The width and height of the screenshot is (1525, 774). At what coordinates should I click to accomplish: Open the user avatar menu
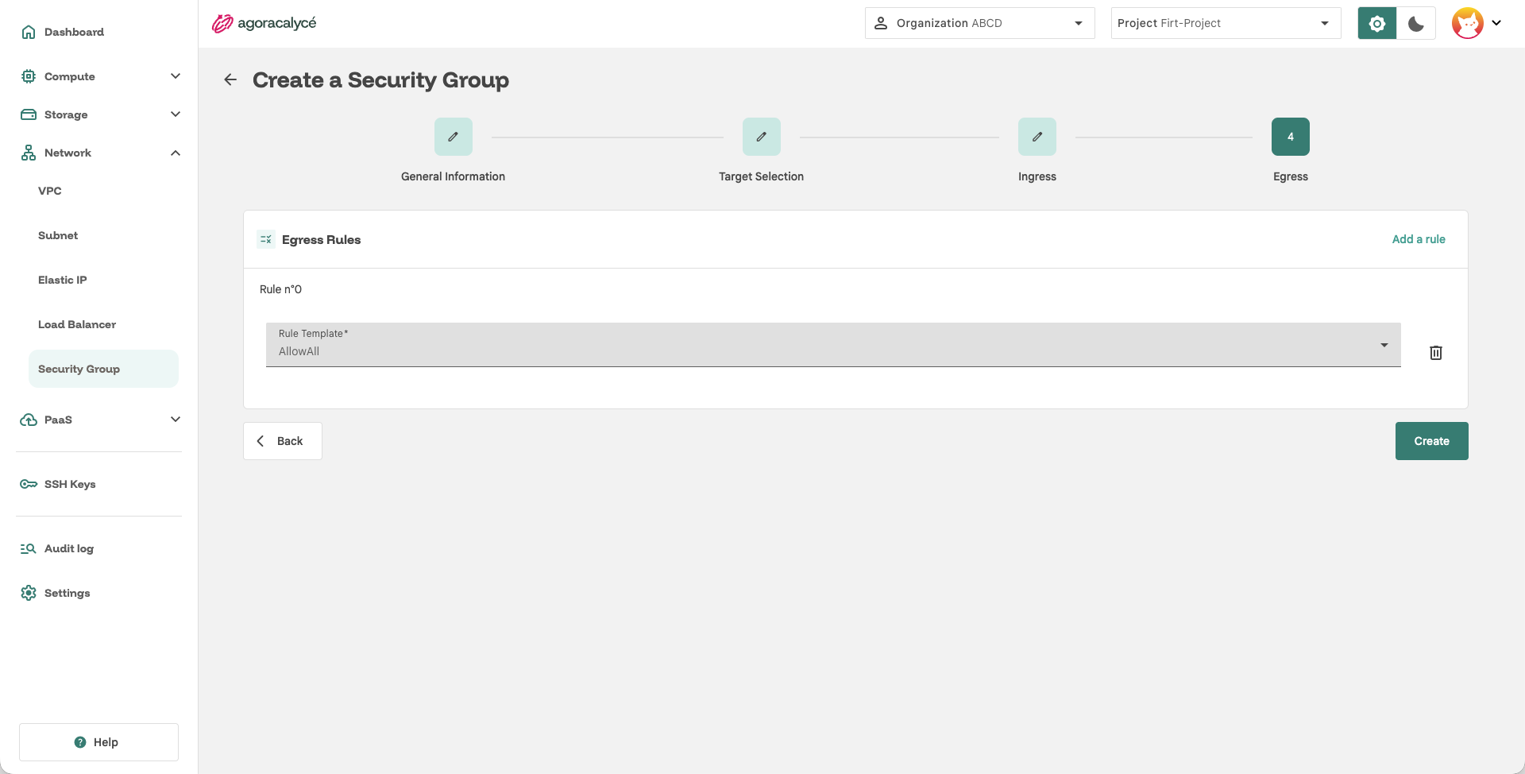(1476, 23)
